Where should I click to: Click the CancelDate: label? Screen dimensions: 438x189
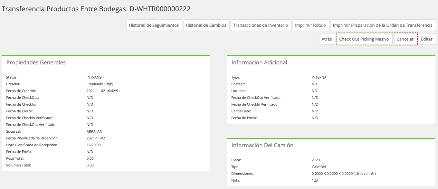click(241, 111)
